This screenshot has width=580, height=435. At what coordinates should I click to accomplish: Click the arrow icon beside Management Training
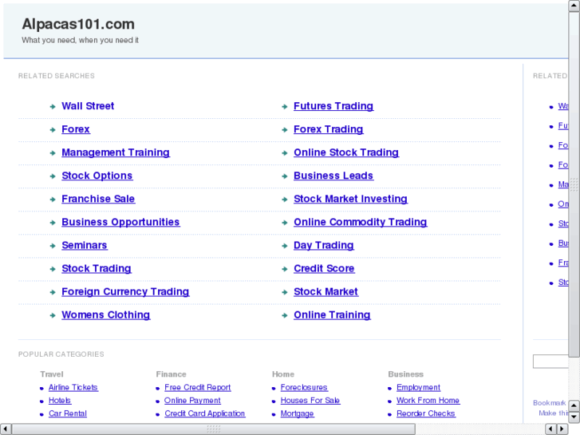[53, 153]
